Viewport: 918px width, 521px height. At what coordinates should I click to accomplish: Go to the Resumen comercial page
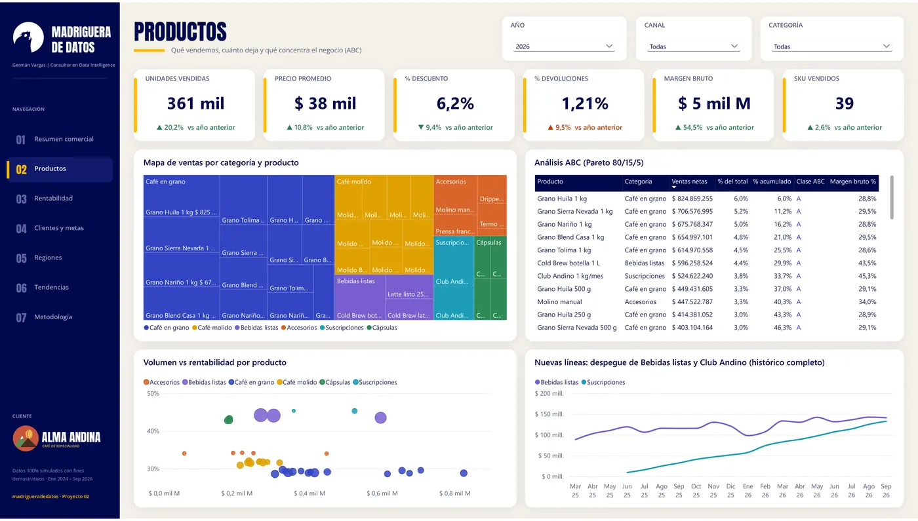(x=60, y=139)
